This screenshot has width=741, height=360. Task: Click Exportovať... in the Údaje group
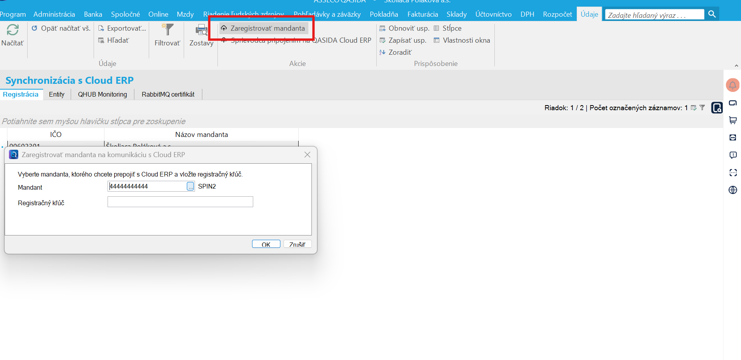pyautogui.click(x=122, y=28)
